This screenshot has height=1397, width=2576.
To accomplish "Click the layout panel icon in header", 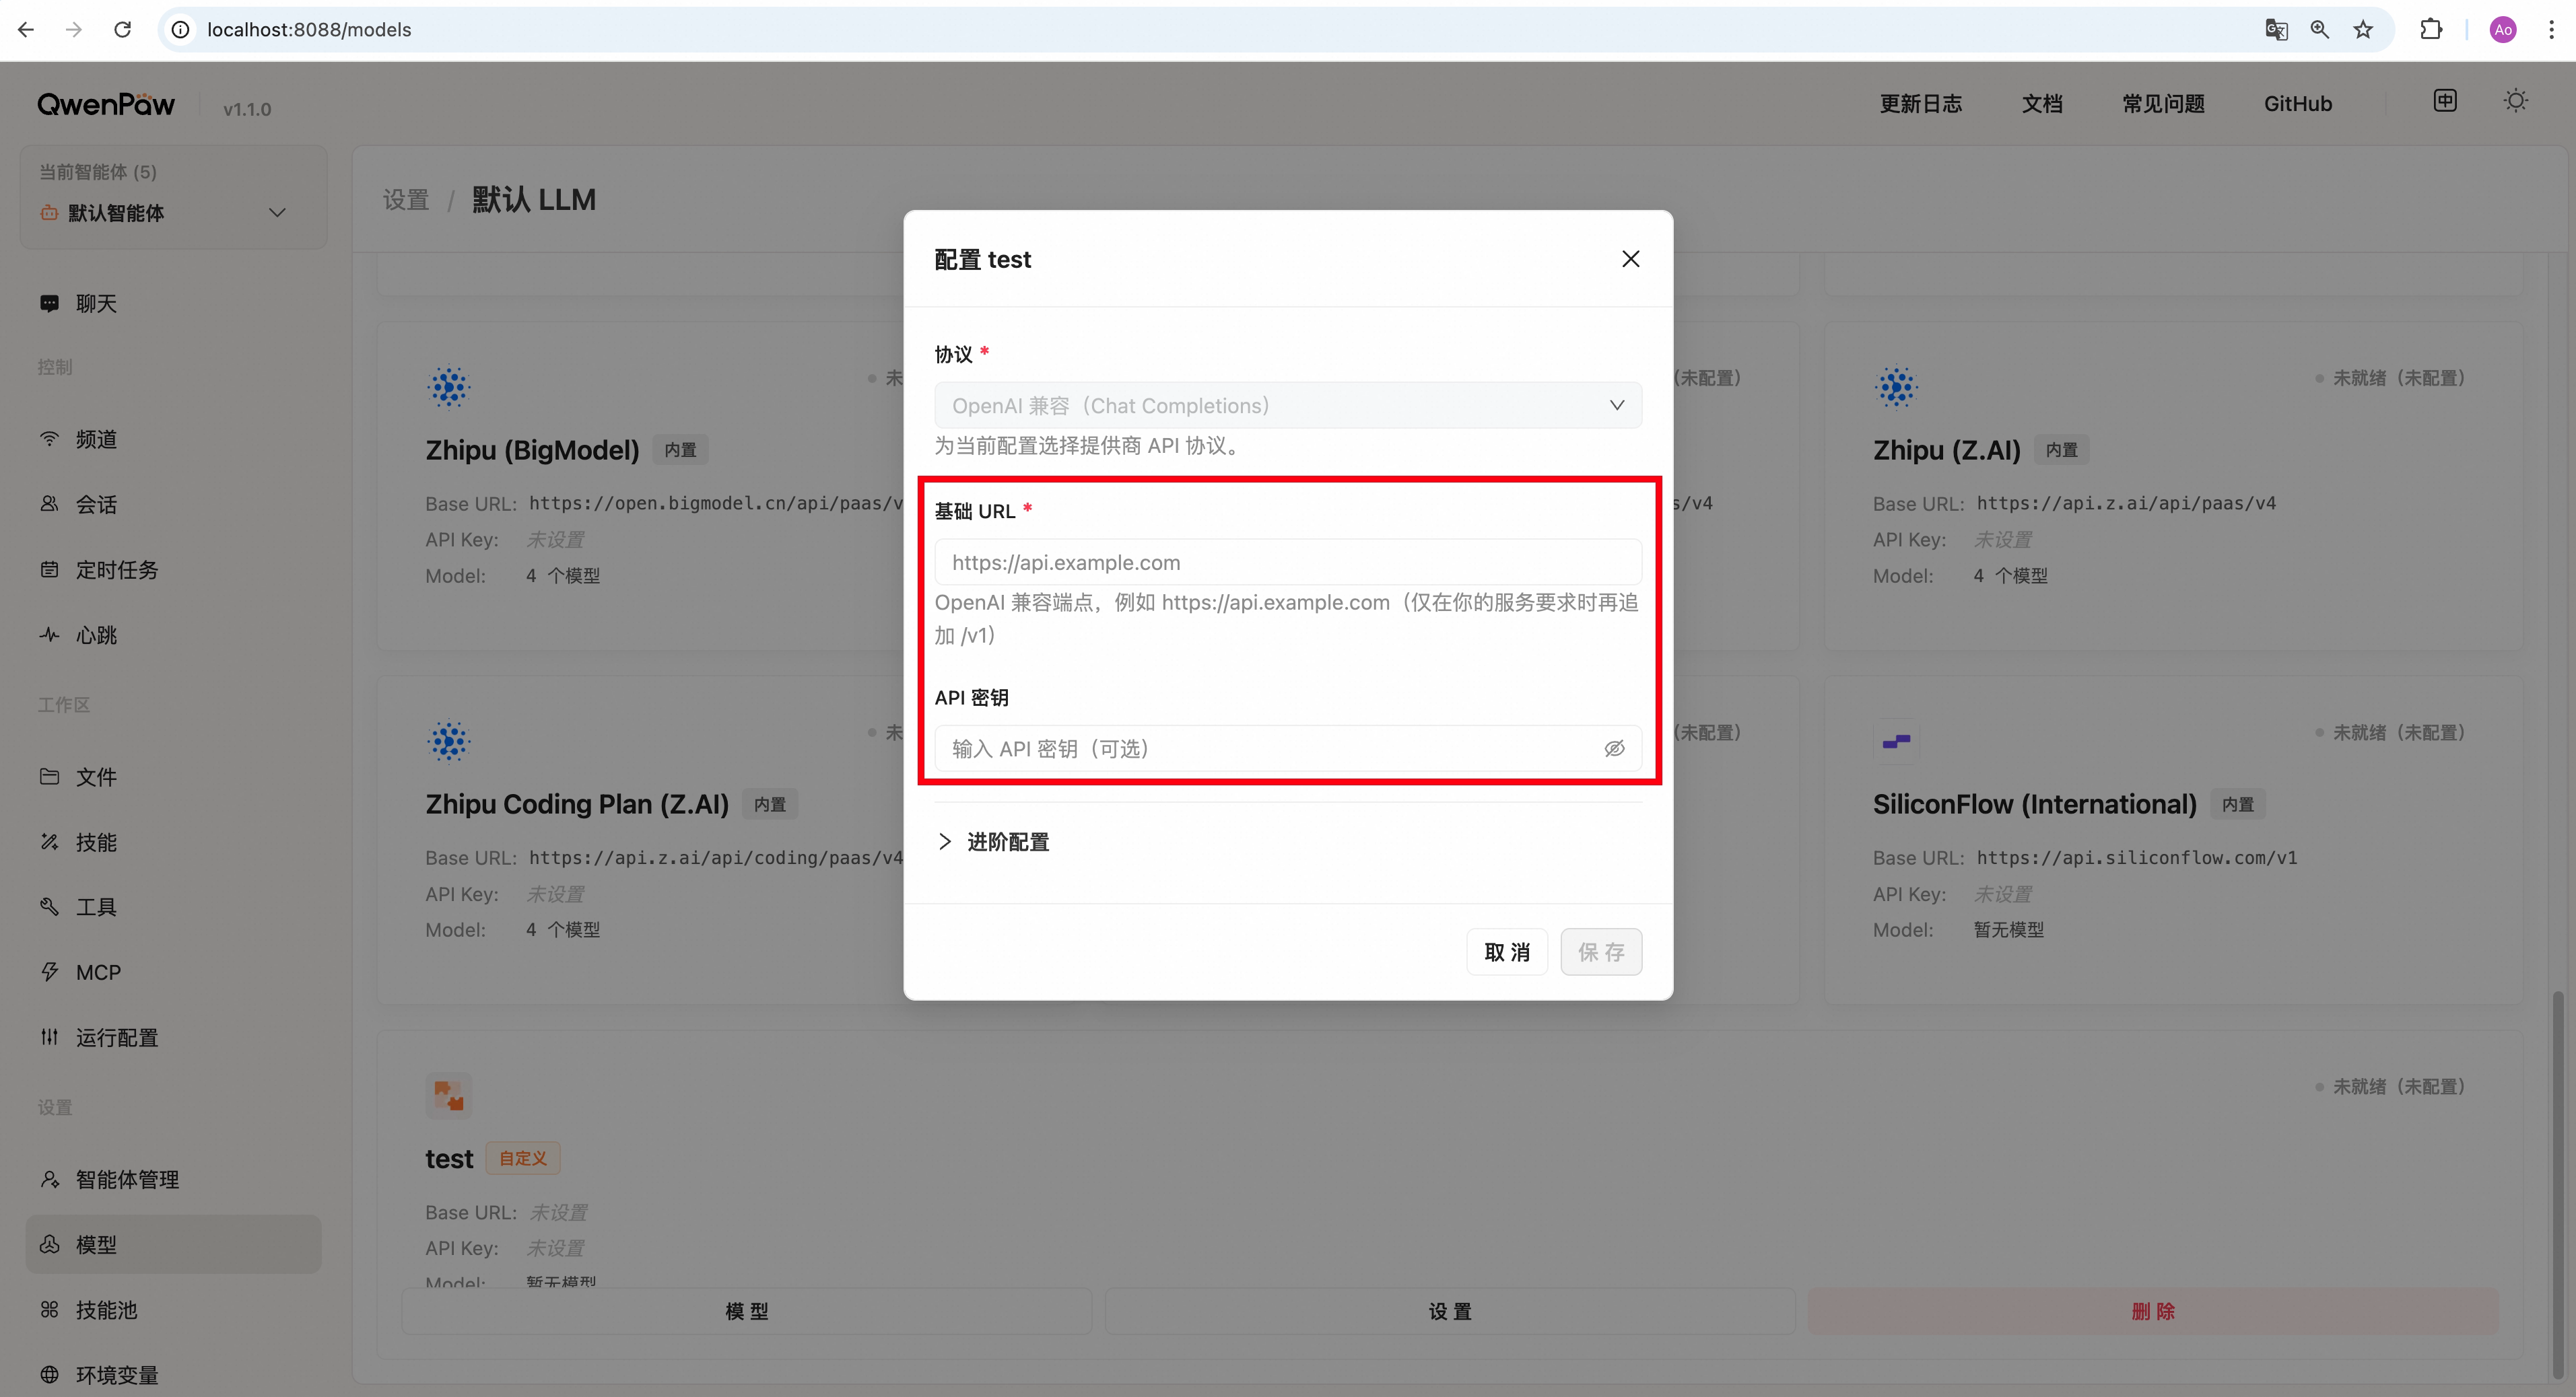I will click(2445, 101).
